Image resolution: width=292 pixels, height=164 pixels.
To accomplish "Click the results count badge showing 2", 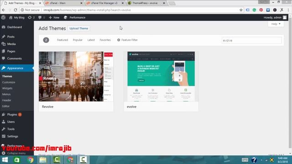I will click(46, 40).
